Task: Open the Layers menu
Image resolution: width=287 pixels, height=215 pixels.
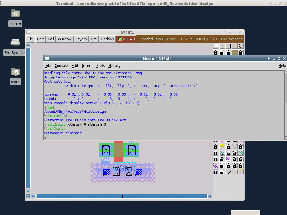Action: coord(81,39)
